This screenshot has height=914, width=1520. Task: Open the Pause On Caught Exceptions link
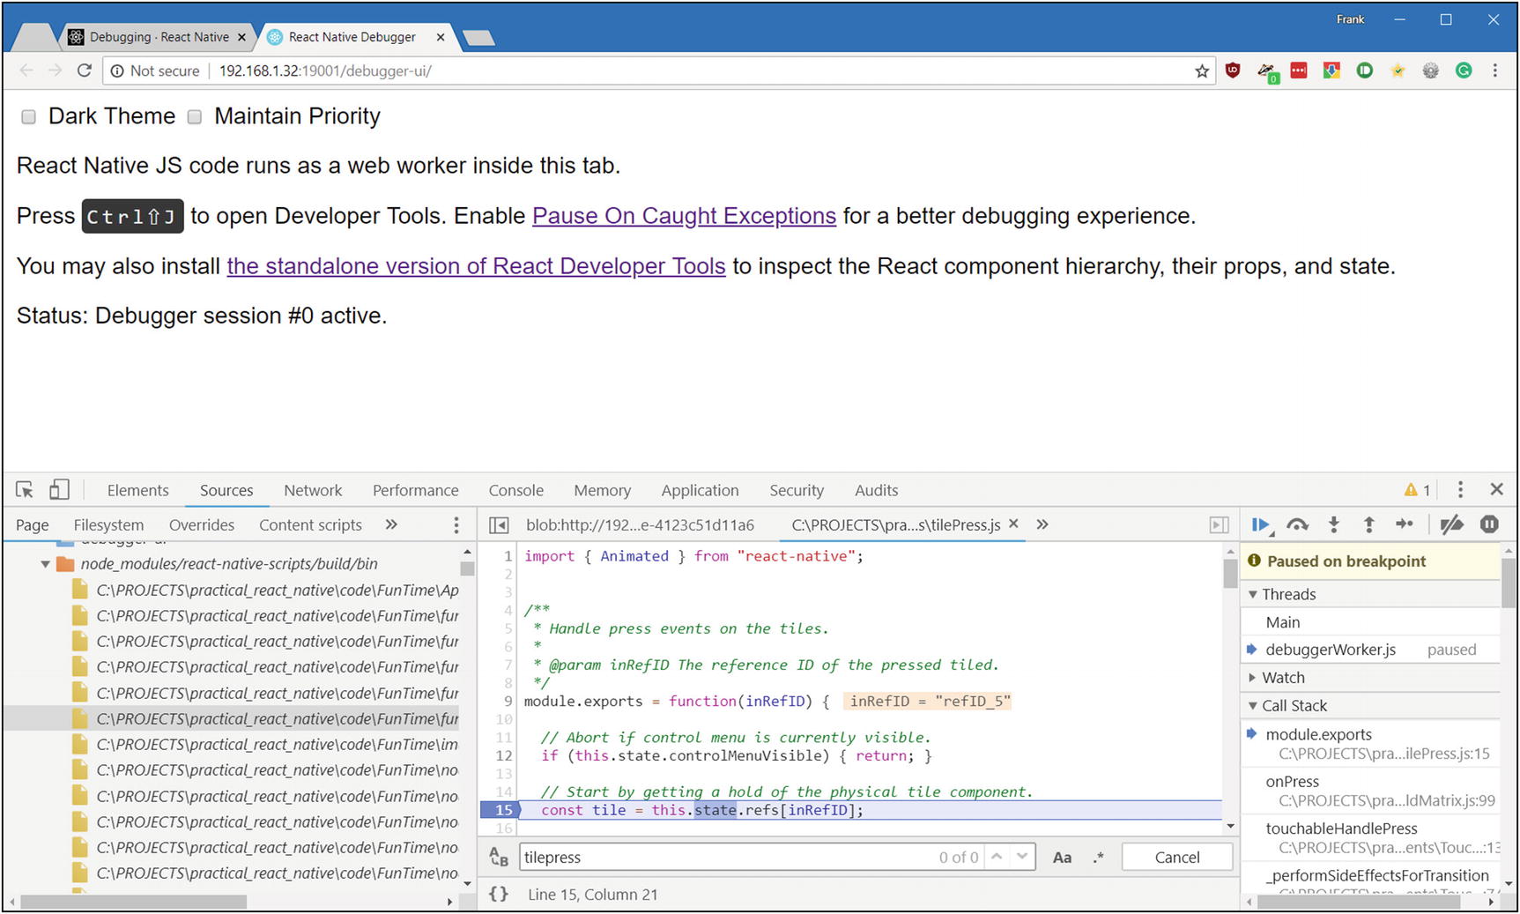tap(684, 216)
